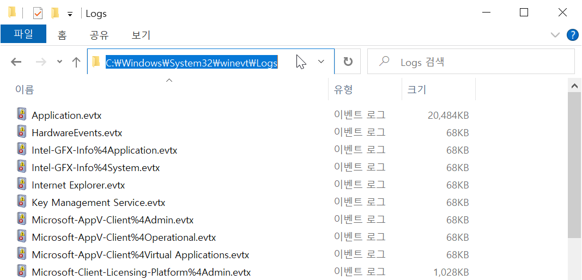Select Microsoft-Client-Licensing-Platform%4Admin.evtx name

141,272
